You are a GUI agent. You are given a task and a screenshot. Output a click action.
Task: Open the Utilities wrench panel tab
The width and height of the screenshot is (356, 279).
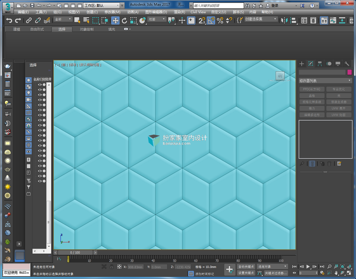tap(347, 64)
